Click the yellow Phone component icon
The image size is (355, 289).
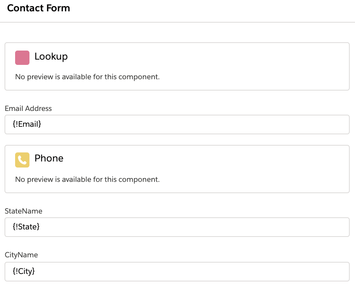(x=22, y=160)
